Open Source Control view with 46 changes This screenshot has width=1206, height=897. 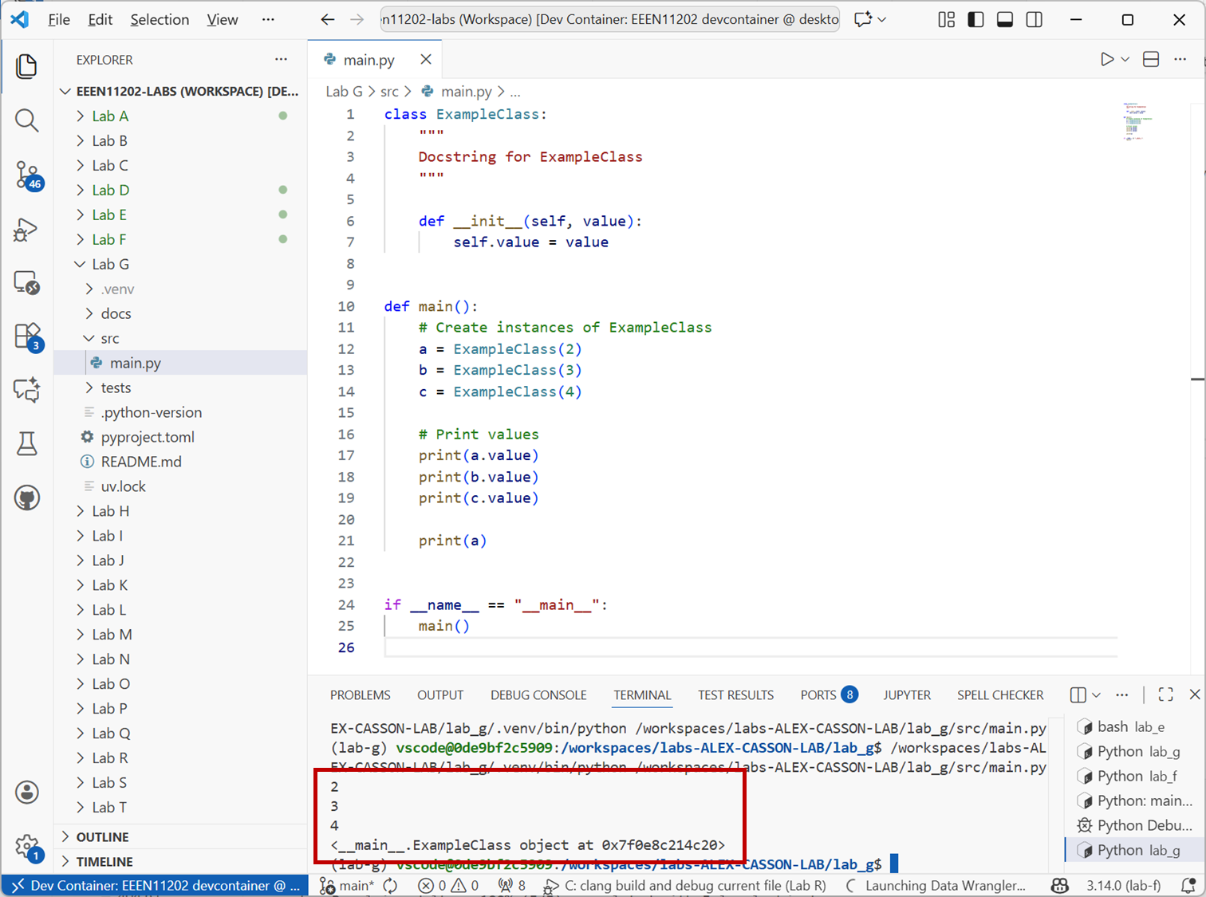coord(26,175)
